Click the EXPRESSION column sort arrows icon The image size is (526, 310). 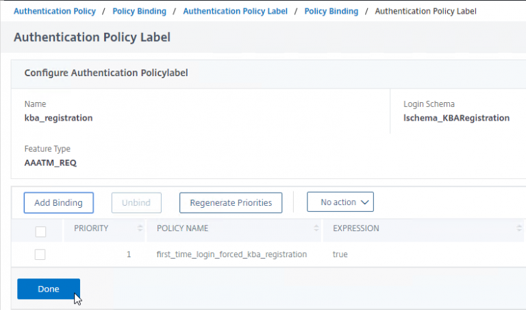point(519,228)
